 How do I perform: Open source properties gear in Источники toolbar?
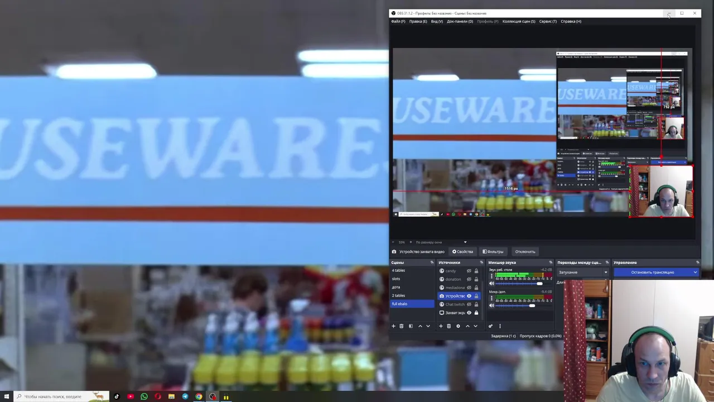[x=458, y=326]
